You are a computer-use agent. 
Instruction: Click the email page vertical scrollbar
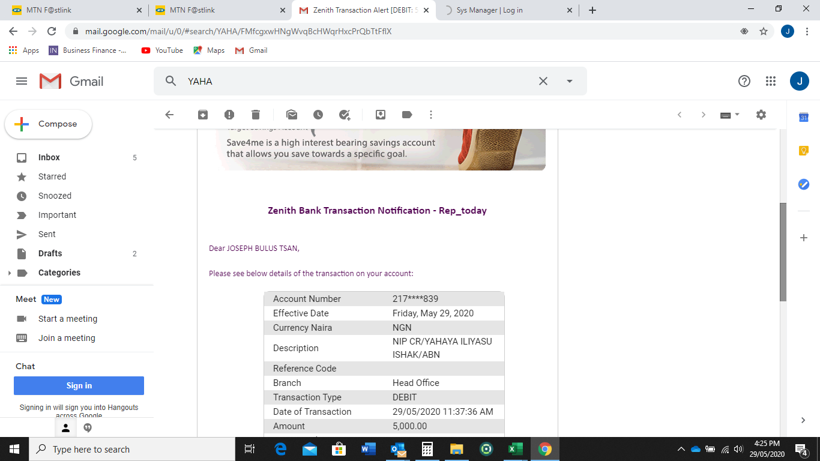click(x=783, y=252)
